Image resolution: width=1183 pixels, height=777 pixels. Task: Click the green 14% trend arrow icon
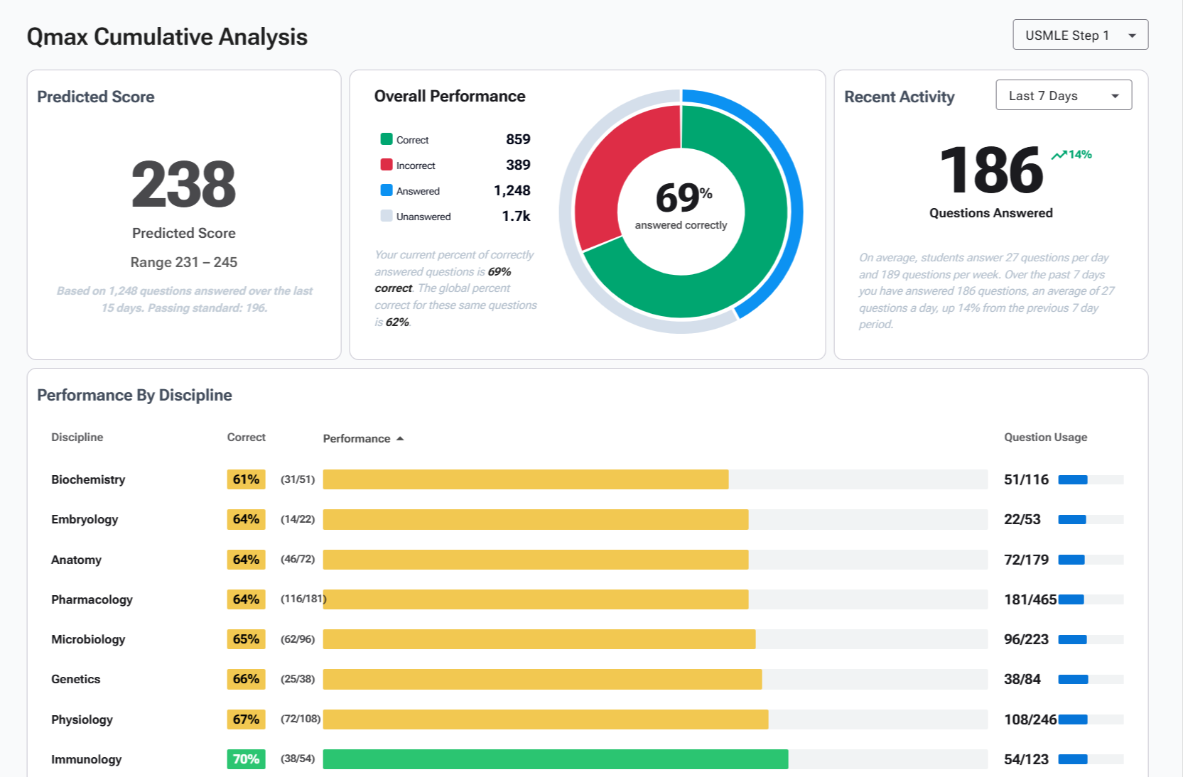click(x=1059, y=155)
